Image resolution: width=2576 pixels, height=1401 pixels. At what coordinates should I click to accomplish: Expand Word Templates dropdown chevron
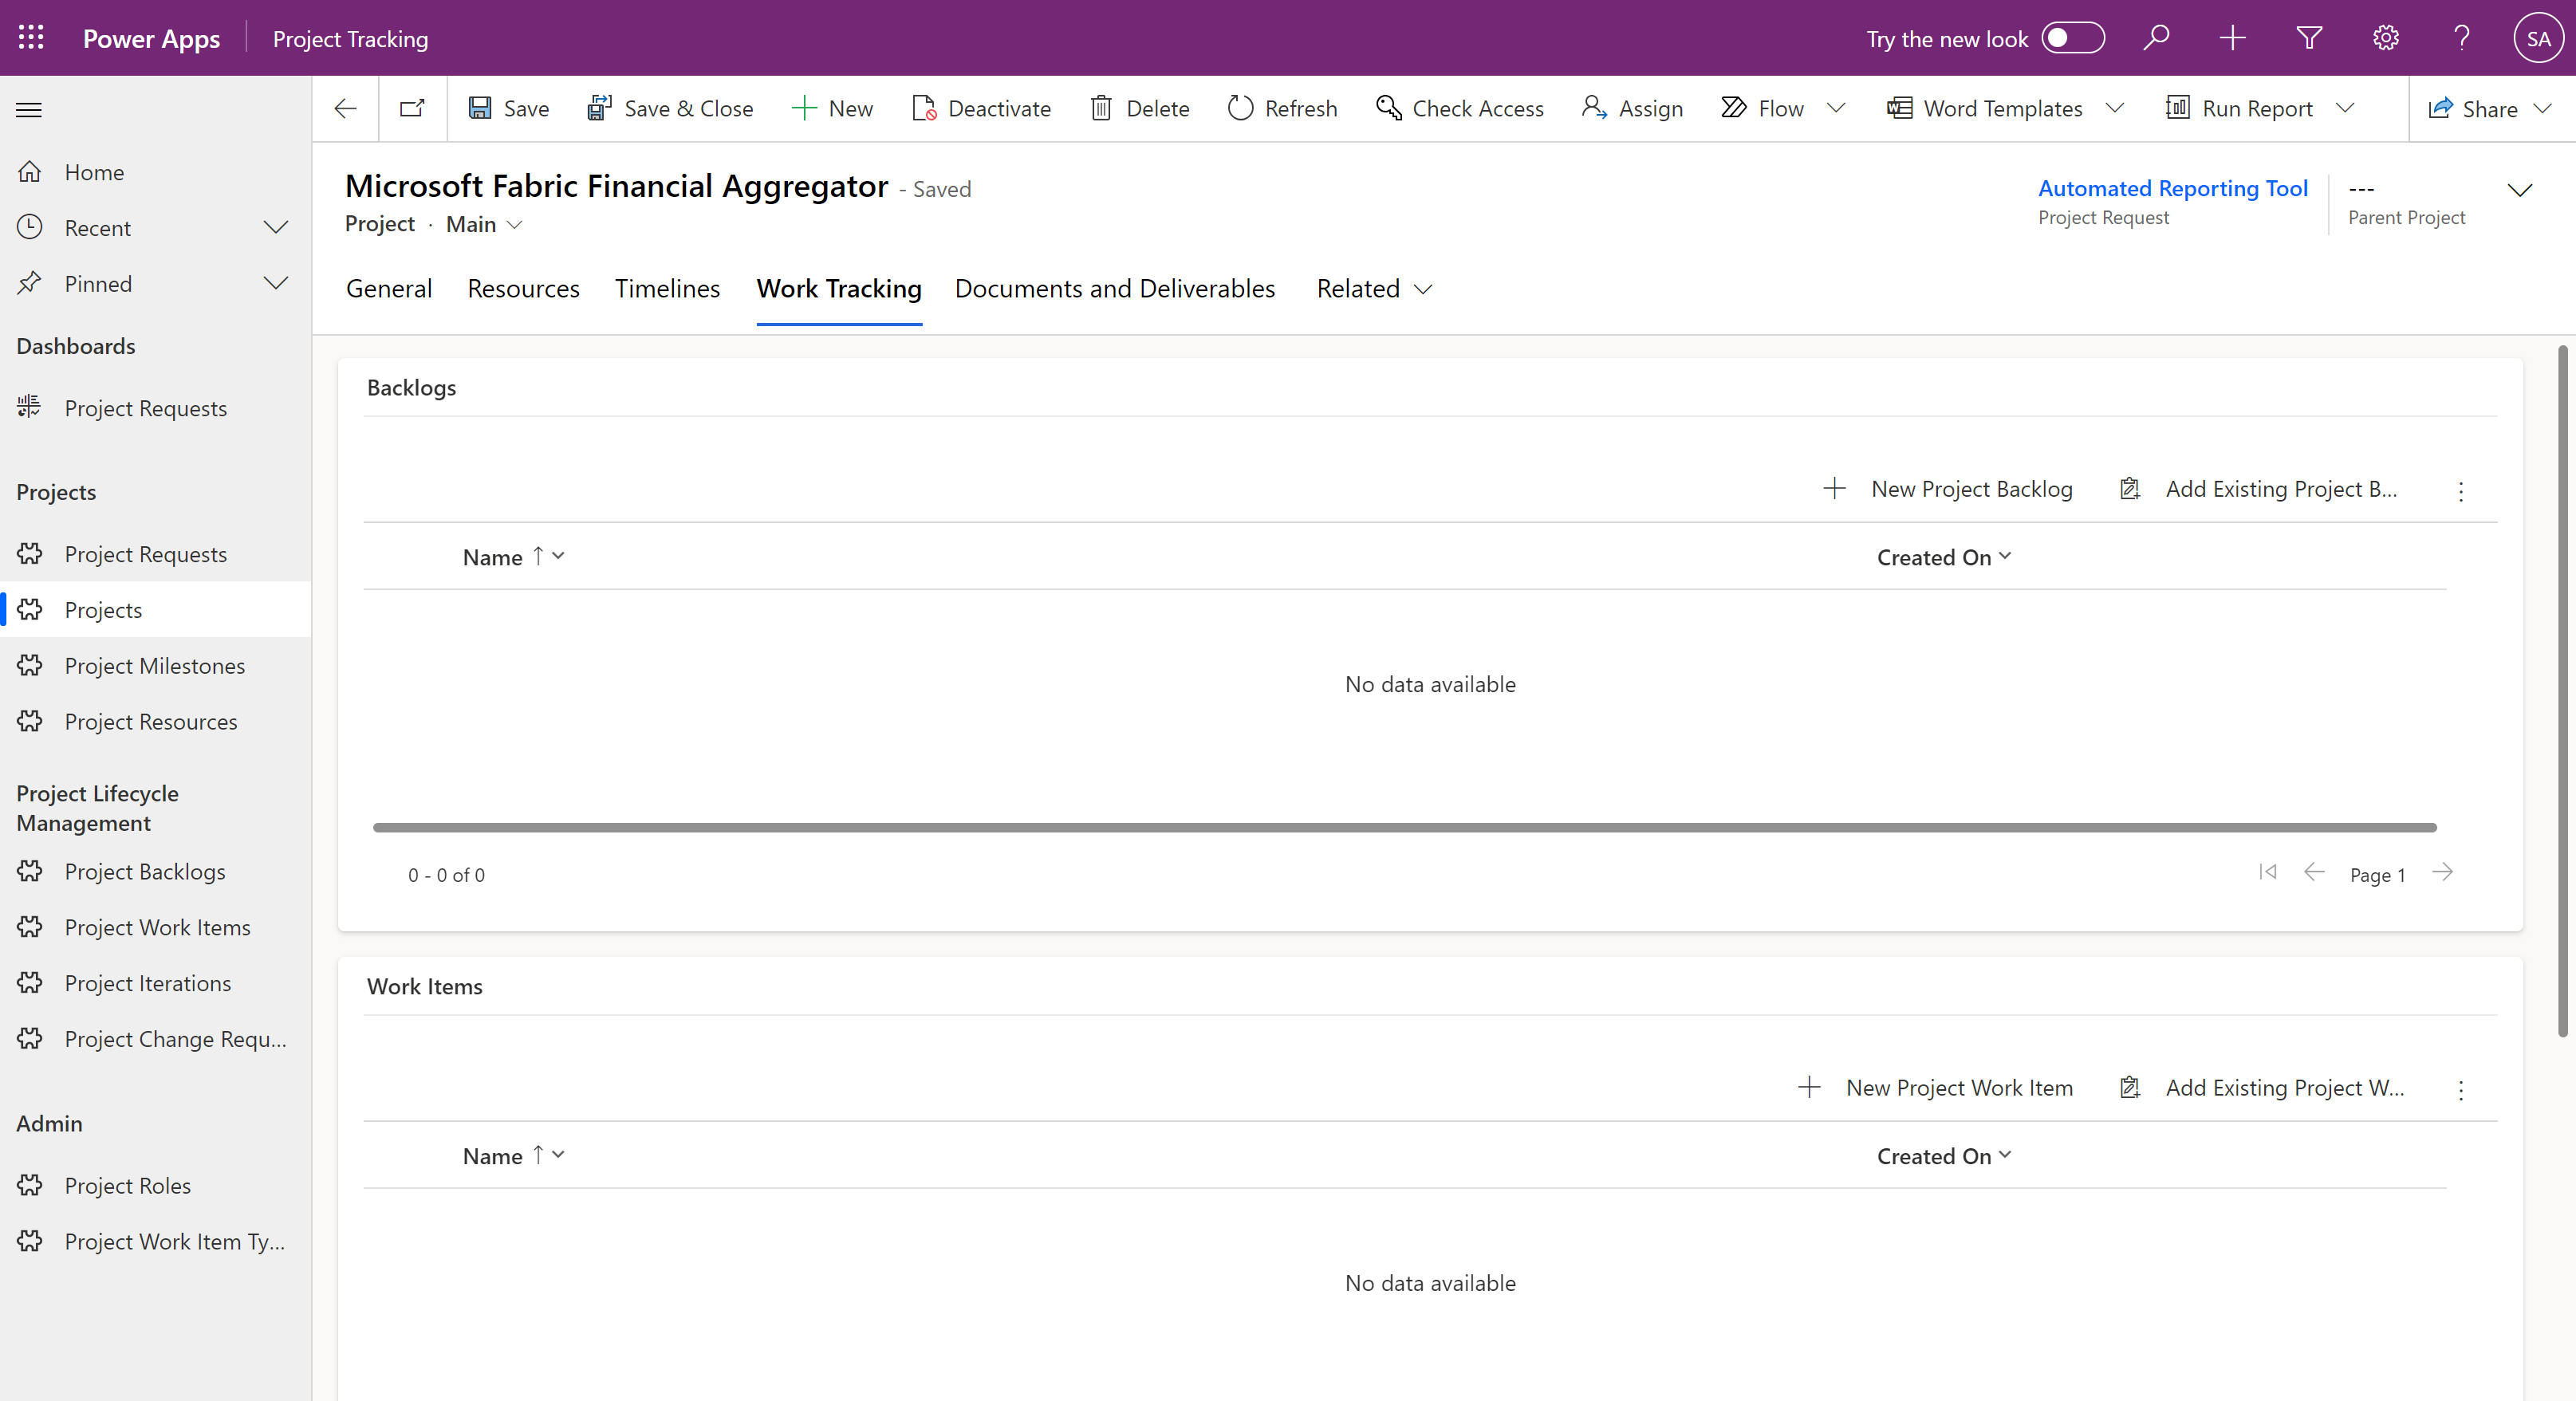[x=2114, y=108]
